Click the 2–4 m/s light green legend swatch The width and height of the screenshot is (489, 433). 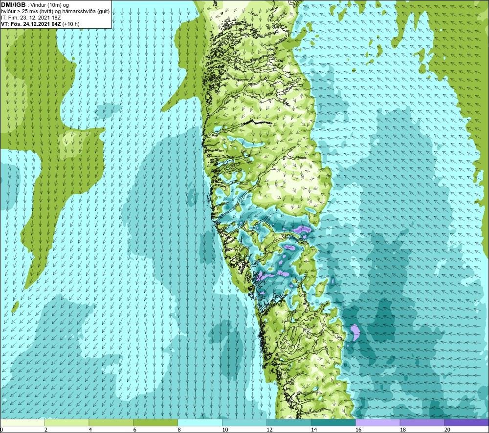67,422
